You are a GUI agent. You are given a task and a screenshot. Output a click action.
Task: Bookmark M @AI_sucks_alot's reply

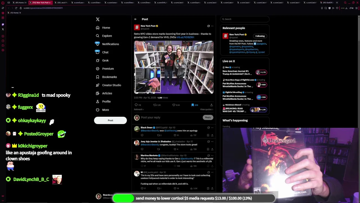(x=208, y=188)
